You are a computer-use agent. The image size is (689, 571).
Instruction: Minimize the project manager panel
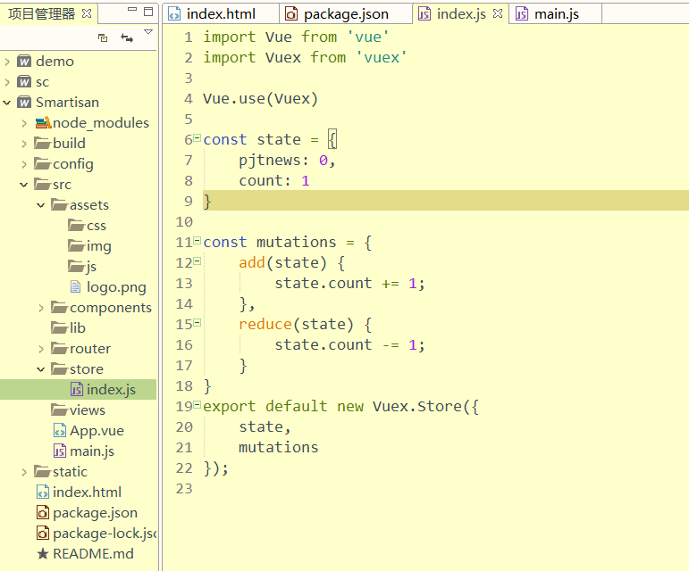[x=132, y=9]
